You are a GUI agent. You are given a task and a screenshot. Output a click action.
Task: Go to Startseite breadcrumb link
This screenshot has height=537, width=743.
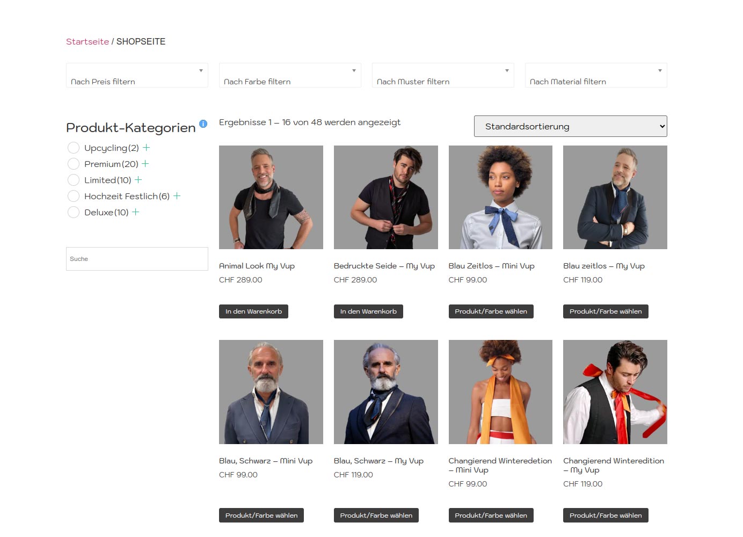pyautogui.click(x=88, y=41)
